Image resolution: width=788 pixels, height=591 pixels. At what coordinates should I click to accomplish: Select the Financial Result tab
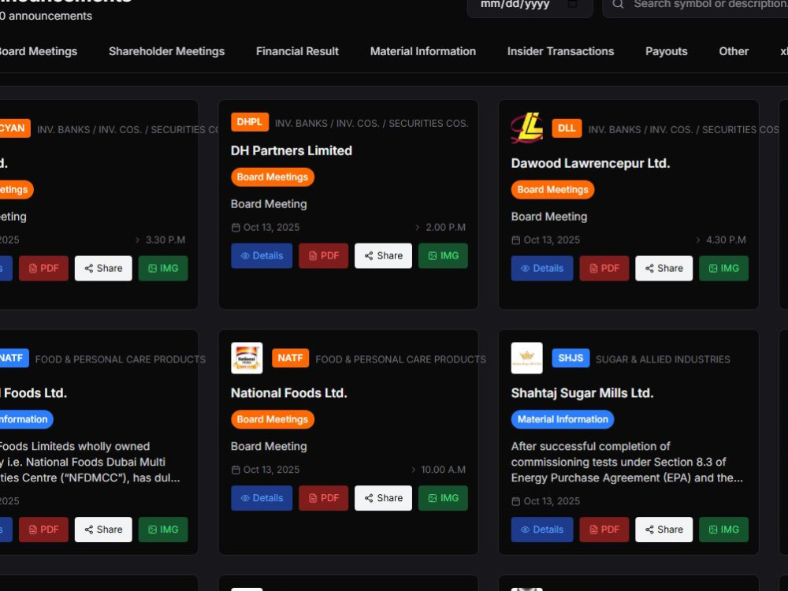click(298, 51)
